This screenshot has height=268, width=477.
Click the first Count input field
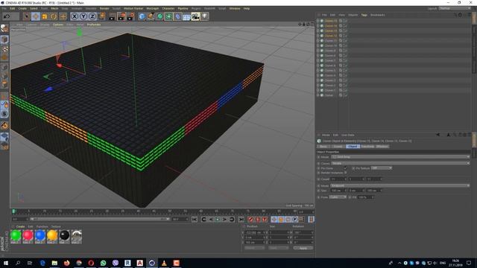(338, 179)
